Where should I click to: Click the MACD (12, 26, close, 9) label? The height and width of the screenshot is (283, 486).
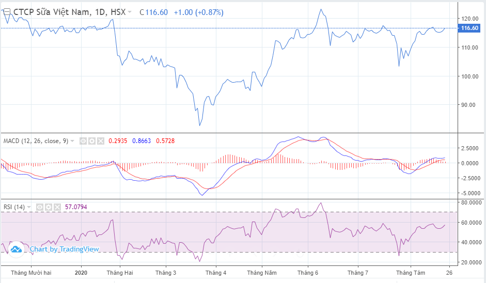coord(36,141)
